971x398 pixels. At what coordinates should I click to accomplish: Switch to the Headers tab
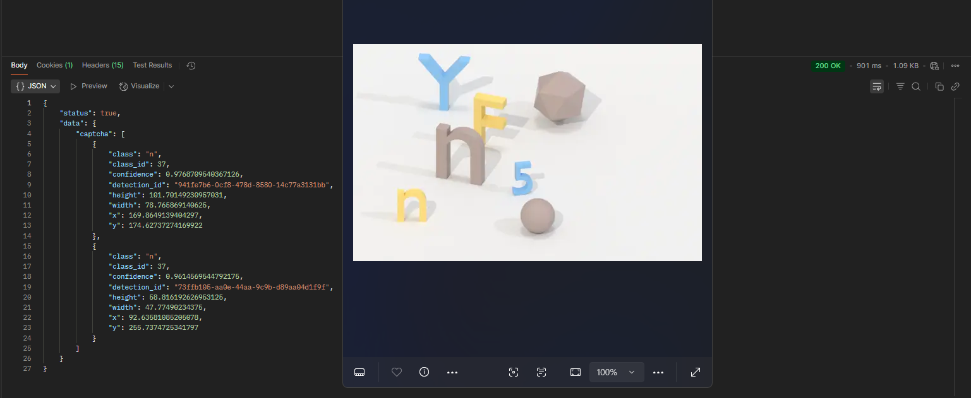tap(102, 65)
